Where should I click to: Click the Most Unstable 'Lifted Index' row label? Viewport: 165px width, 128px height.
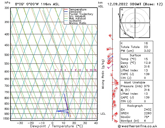[129, 94]
